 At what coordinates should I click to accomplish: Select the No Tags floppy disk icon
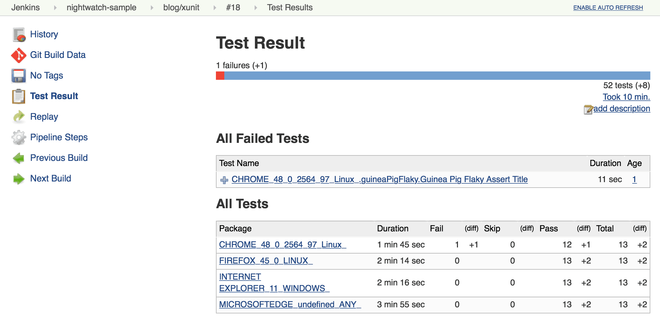tap(18, 75)
